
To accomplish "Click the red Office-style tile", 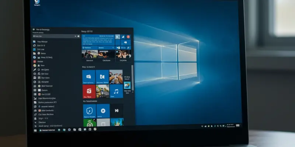I will click(89, 92).
